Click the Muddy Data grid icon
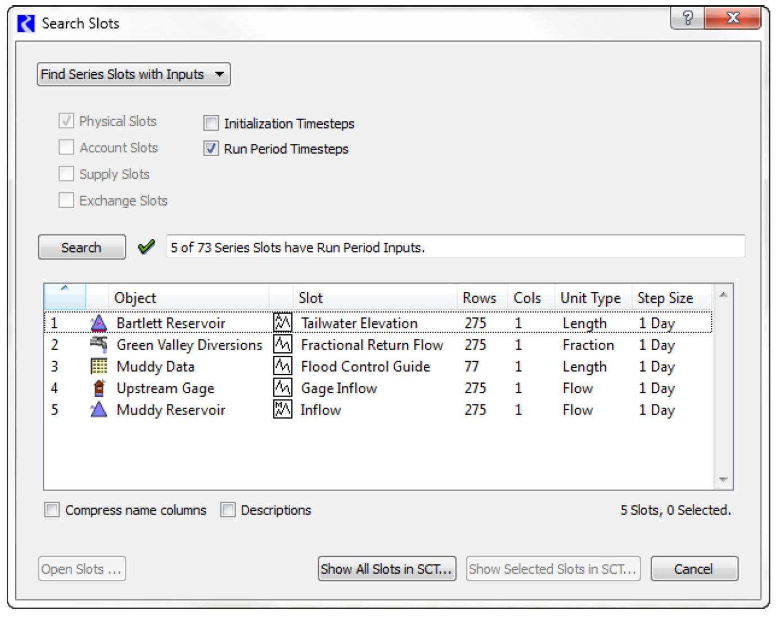The width and height of the screenshot is (776, 618). point(98,366)
